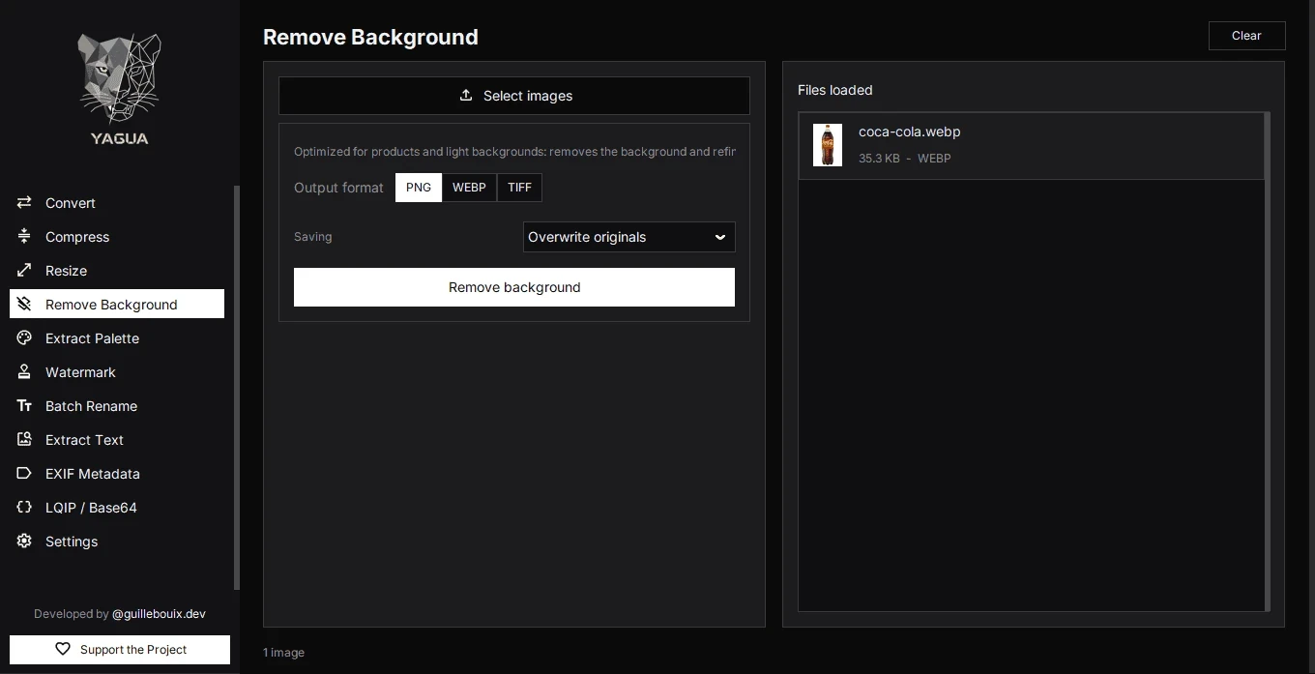
Task: Go to the Compress section
Action: (117, 237)
